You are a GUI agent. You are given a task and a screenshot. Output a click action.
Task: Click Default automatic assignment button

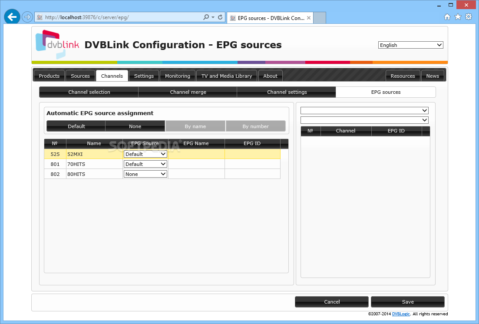[76, 126]
